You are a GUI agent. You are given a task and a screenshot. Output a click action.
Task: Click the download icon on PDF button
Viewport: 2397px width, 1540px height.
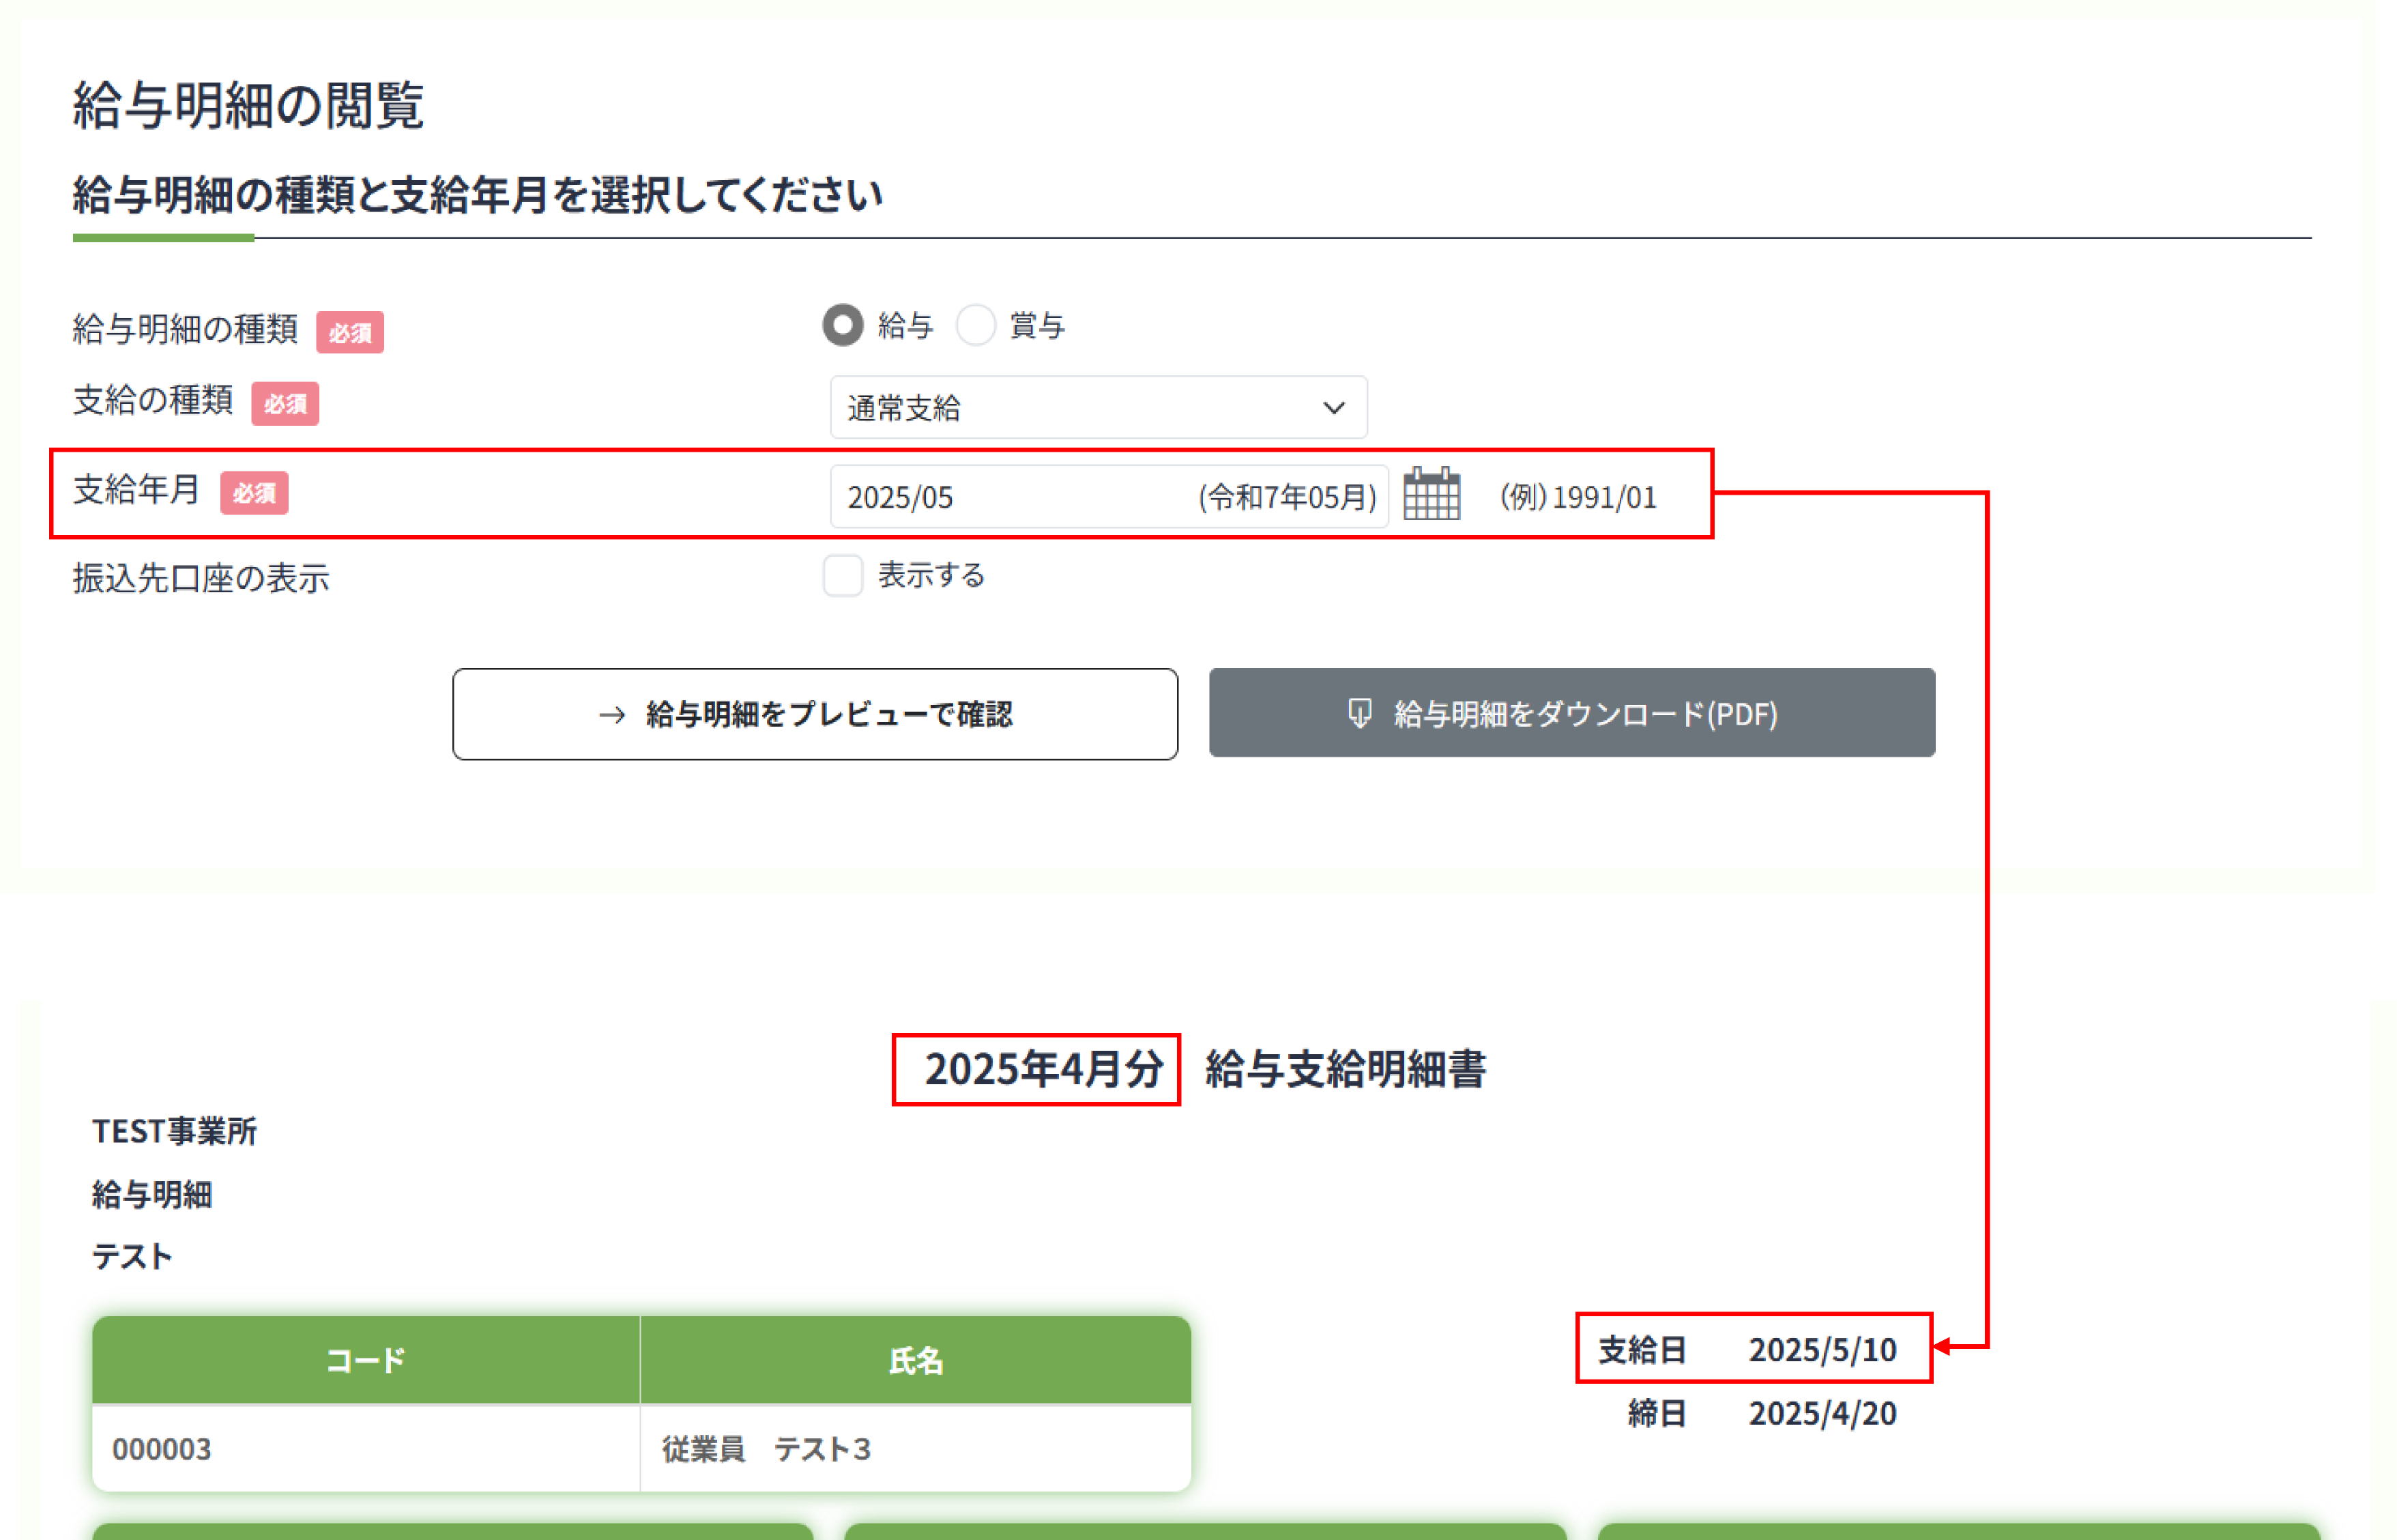coord(1359,713)
